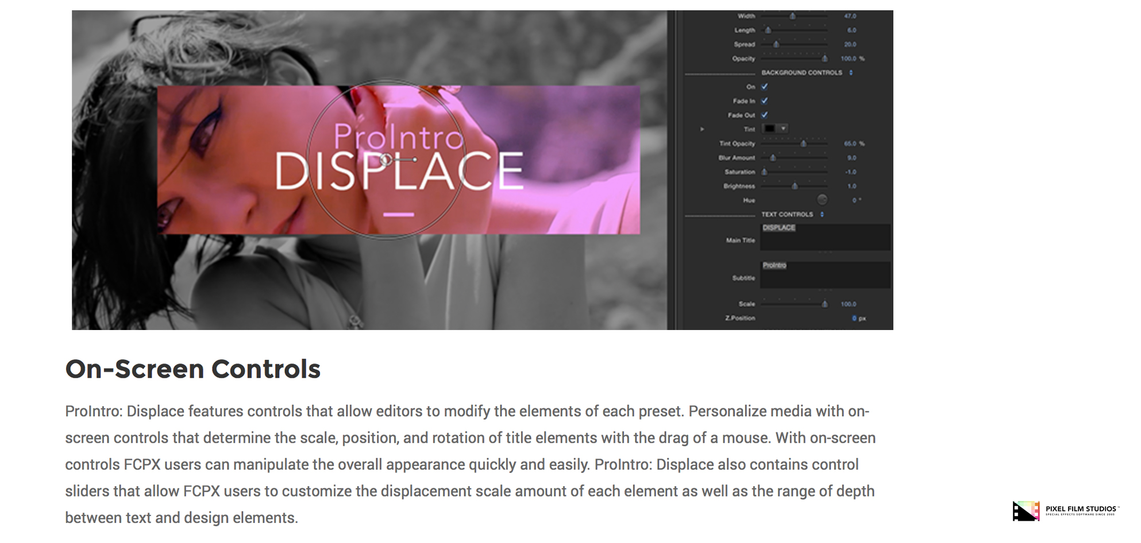The image size is (1141, 543).
Task: Click the center on-screen control handle in viewer
Action: [386, 160]
